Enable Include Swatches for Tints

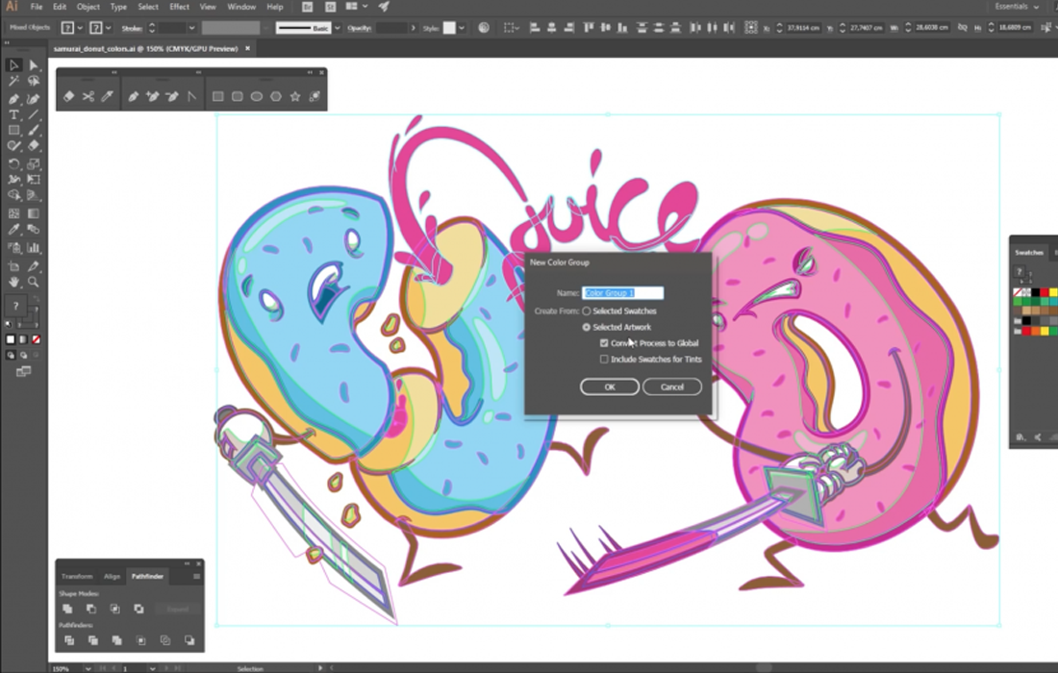pos(604,360)
